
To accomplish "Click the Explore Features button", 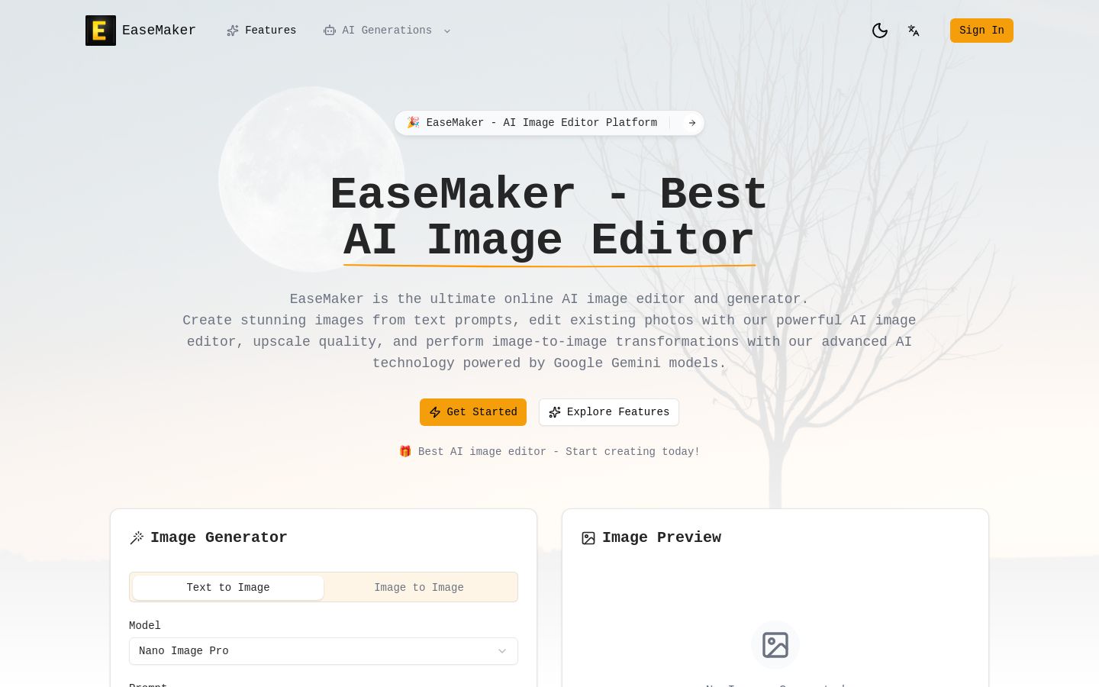I will pos(609,412).
